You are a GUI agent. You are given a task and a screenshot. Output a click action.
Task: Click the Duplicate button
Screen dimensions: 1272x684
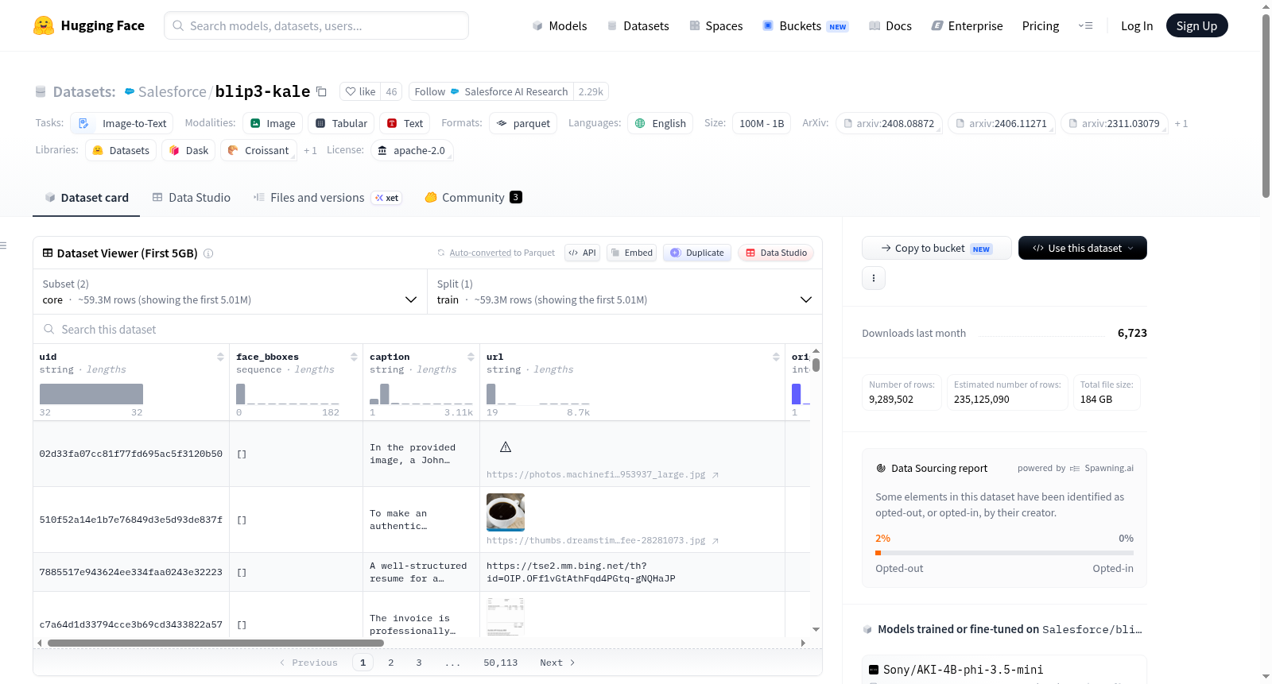click(x=697, y=253)
